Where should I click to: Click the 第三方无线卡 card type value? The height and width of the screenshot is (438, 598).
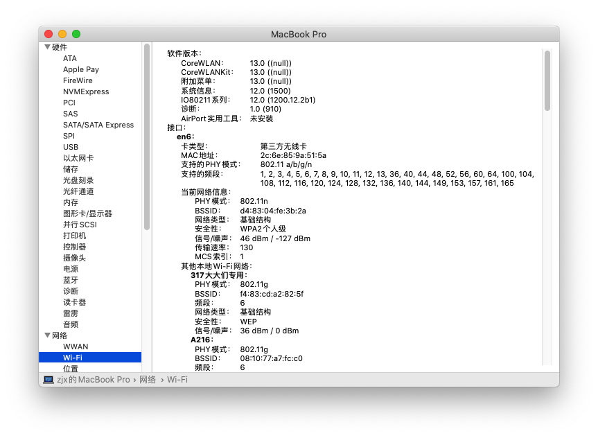pos(283,146)
